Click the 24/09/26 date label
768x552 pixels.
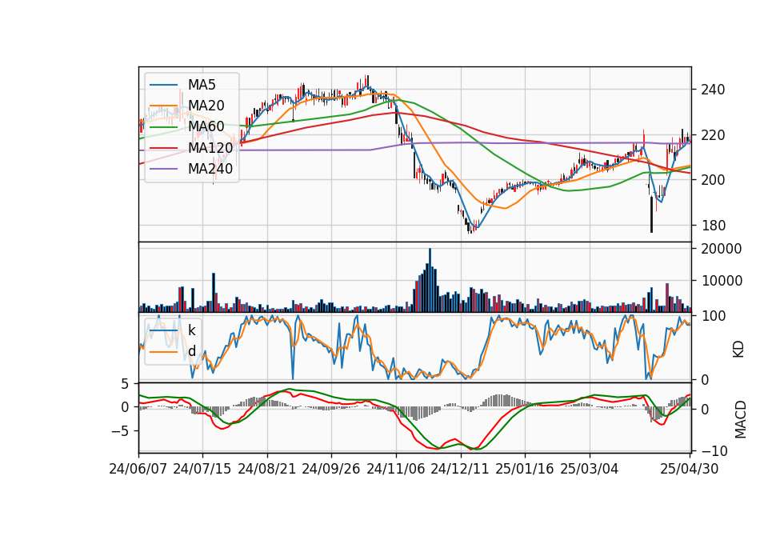331,469
